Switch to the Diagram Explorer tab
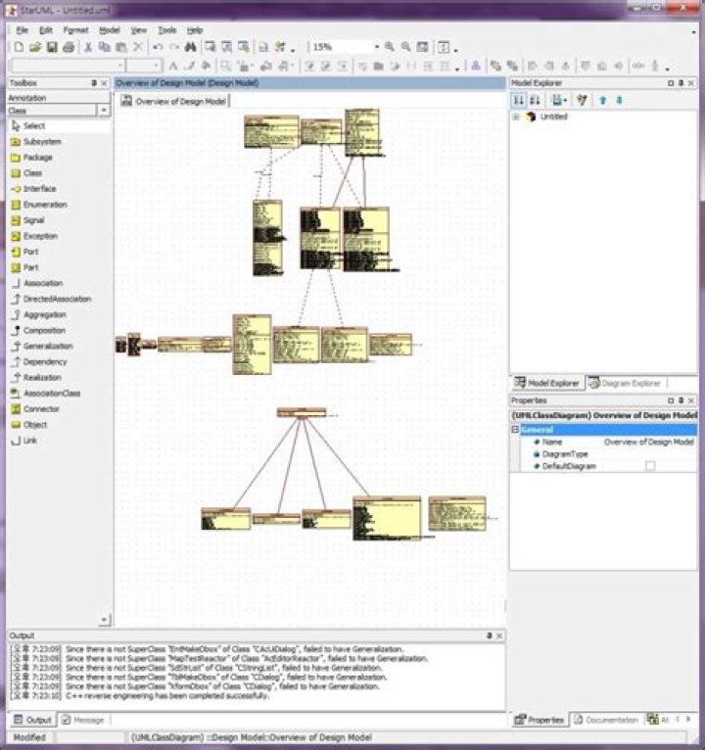 tap(626, 383)
